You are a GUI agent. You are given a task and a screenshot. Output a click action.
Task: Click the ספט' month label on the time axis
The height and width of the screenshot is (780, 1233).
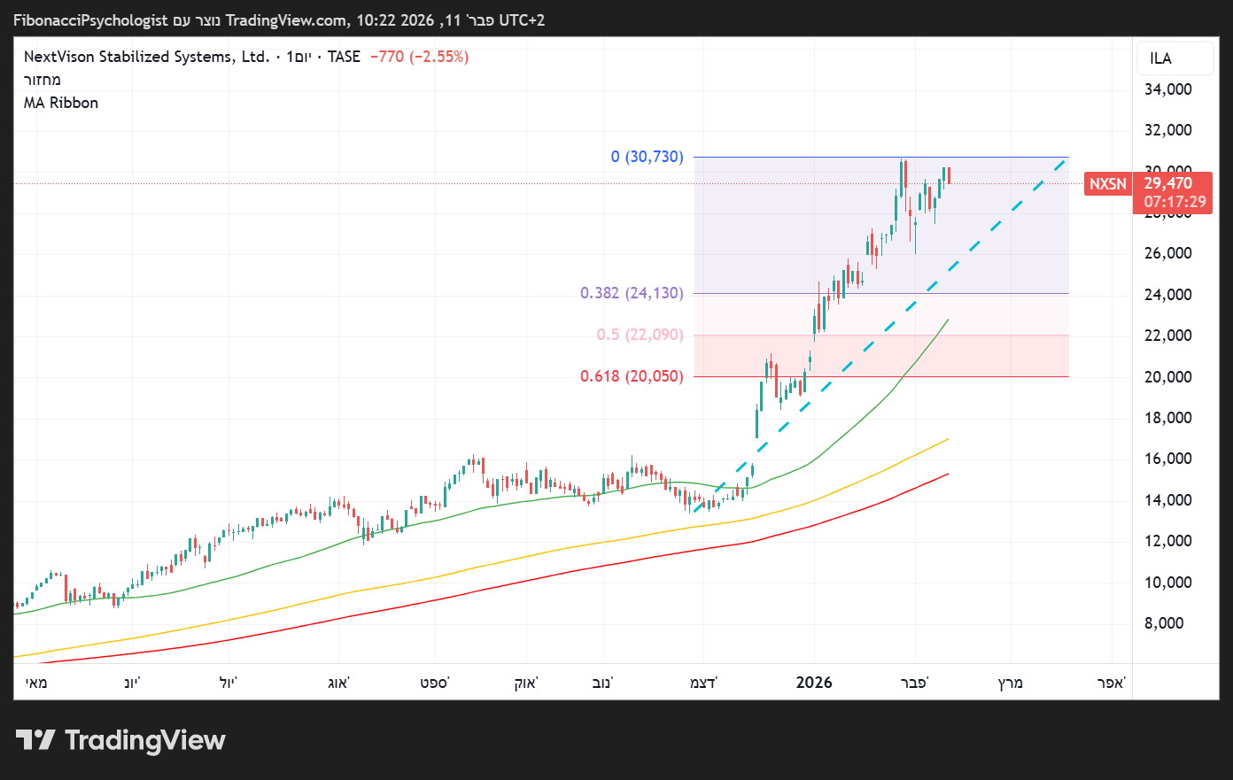(x=435, y=683)
